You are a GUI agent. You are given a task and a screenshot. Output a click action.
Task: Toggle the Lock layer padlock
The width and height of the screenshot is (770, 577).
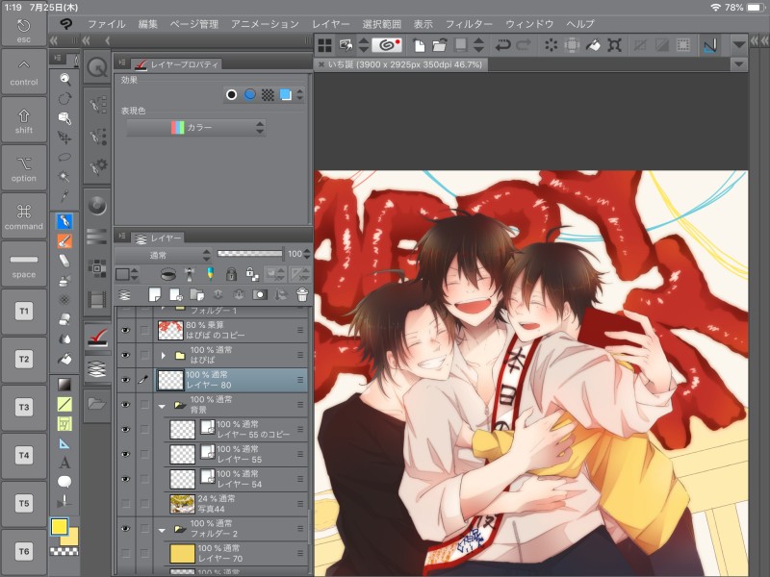coord(231,274)
